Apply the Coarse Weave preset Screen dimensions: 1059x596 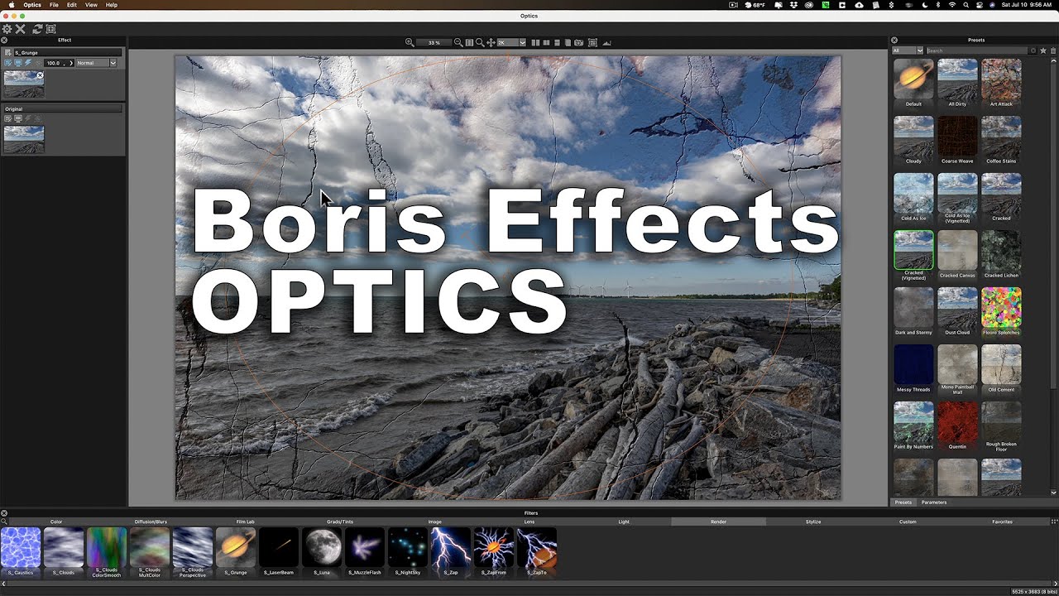pos(957,139)
